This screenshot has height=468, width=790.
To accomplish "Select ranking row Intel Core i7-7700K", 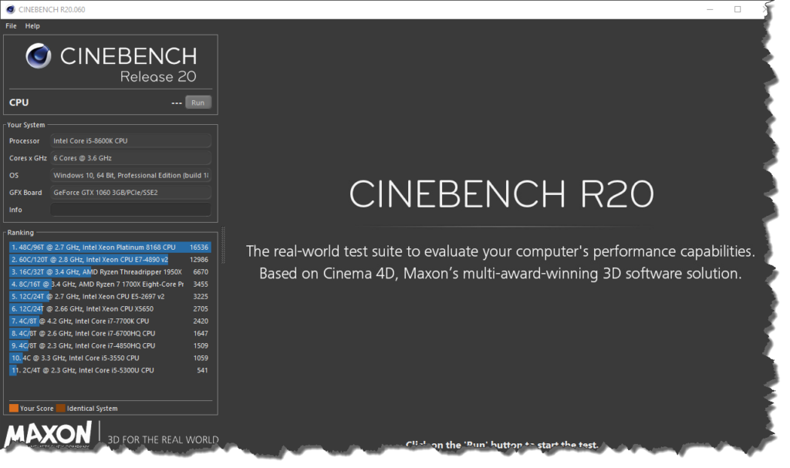I will pos(110,321).
